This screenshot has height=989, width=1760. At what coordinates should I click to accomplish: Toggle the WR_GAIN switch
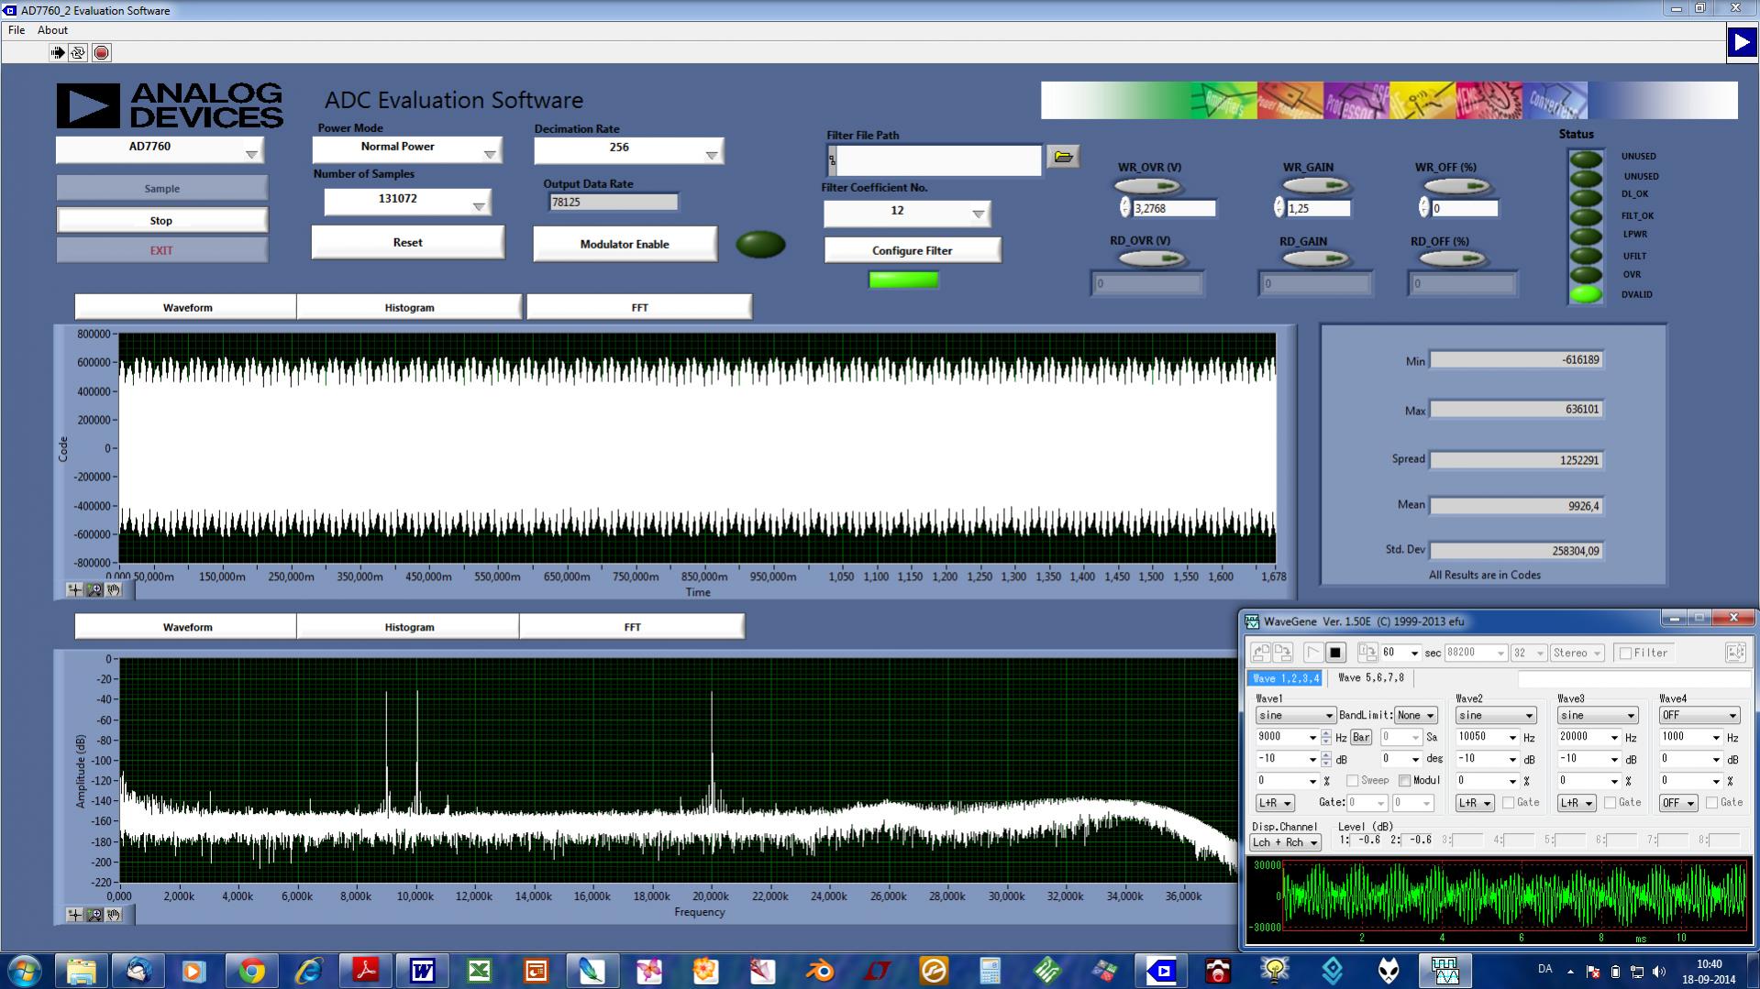pos(1314,186)
